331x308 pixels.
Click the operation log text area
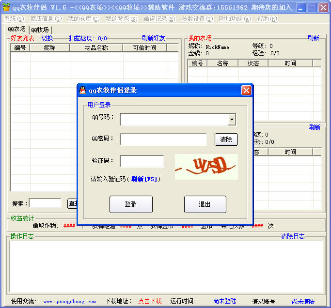[166, 267]
